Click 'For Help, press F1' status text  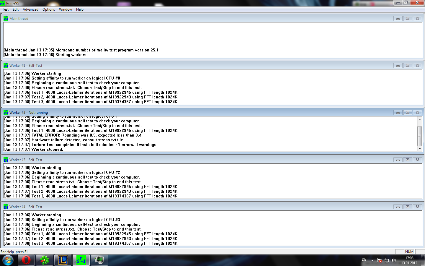click(14, 252)
